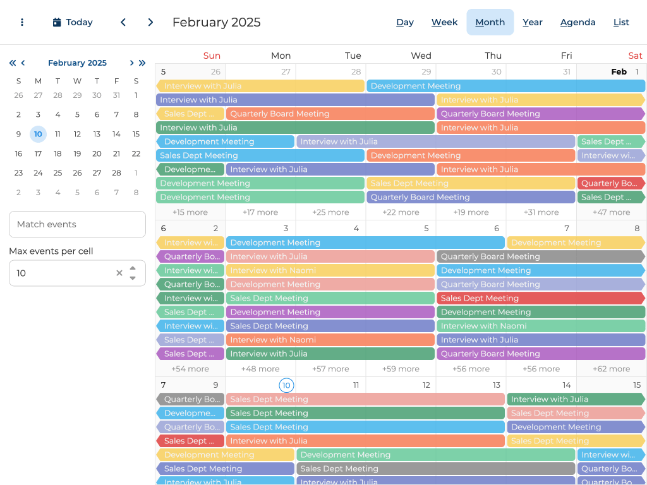647x485 pixels.
Task: Show +57 more events on Tuesday 4
Action: (x=330, y=369)
